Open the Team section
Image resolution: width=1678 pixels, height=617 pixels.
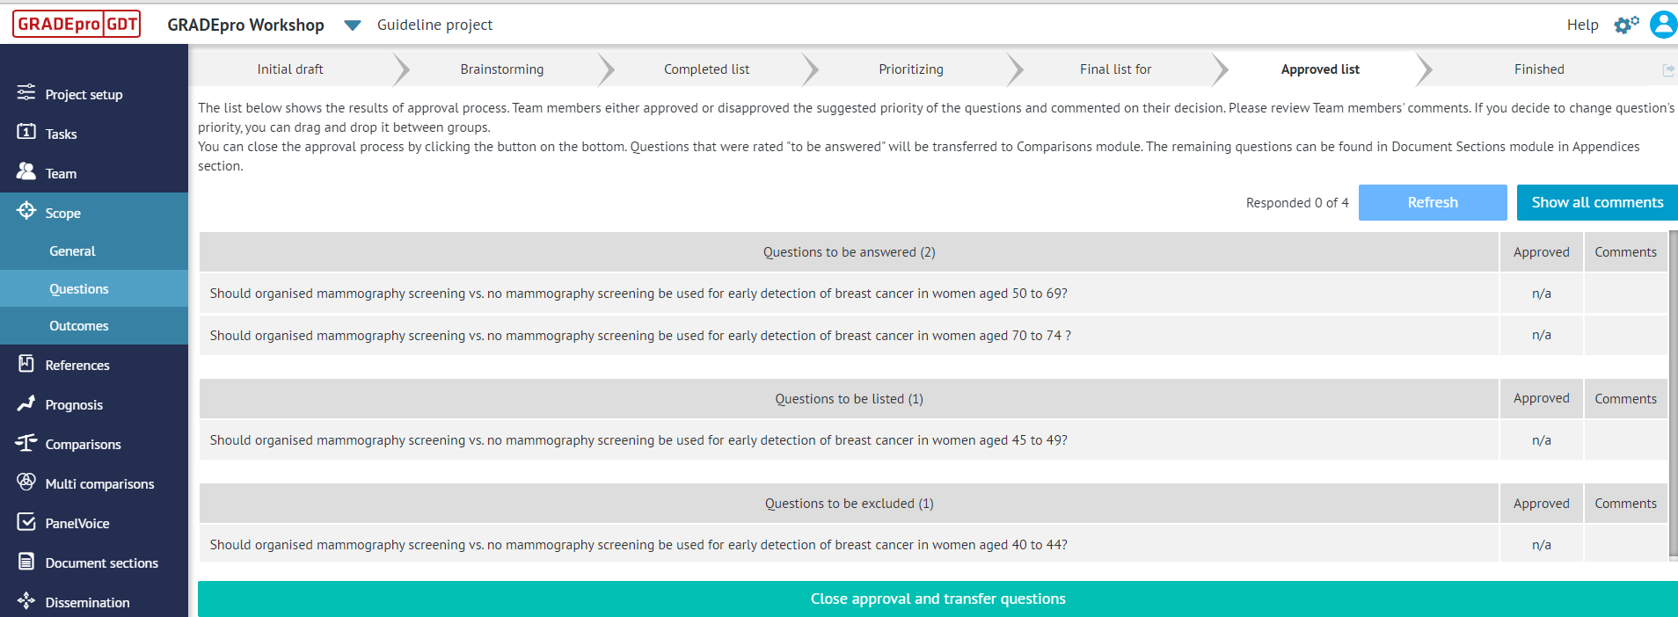[26, 172]
